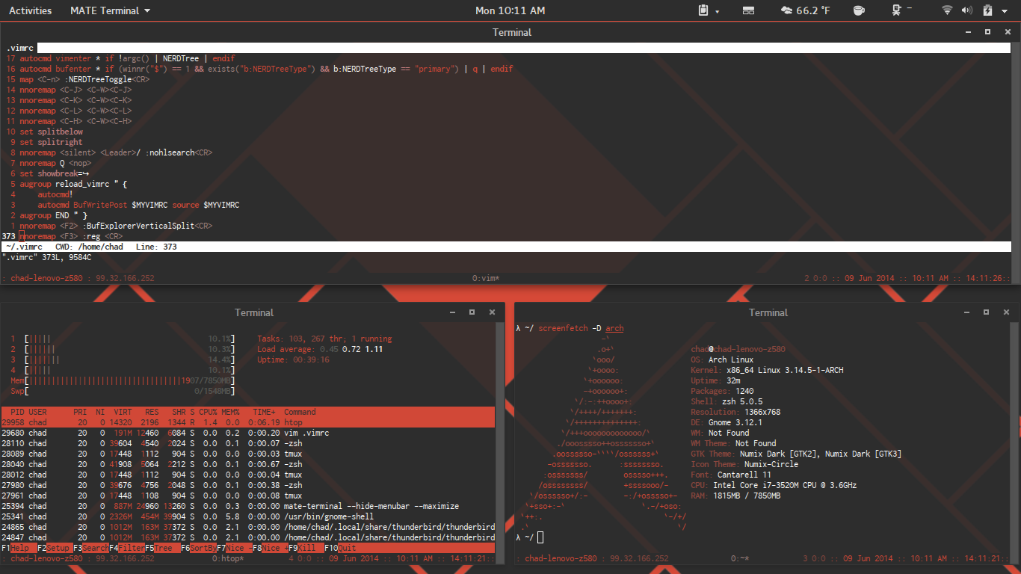Select process 28110 -zsh row
This screenshot has width=1021, height=574.
point(248,443)
